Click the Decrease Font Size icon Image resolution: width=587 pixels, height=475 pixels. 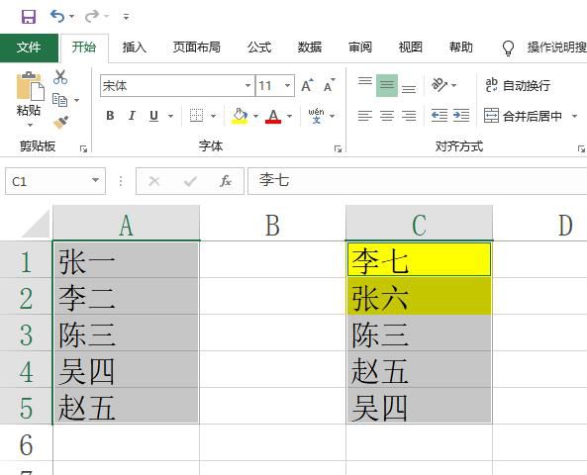[329, 85]
